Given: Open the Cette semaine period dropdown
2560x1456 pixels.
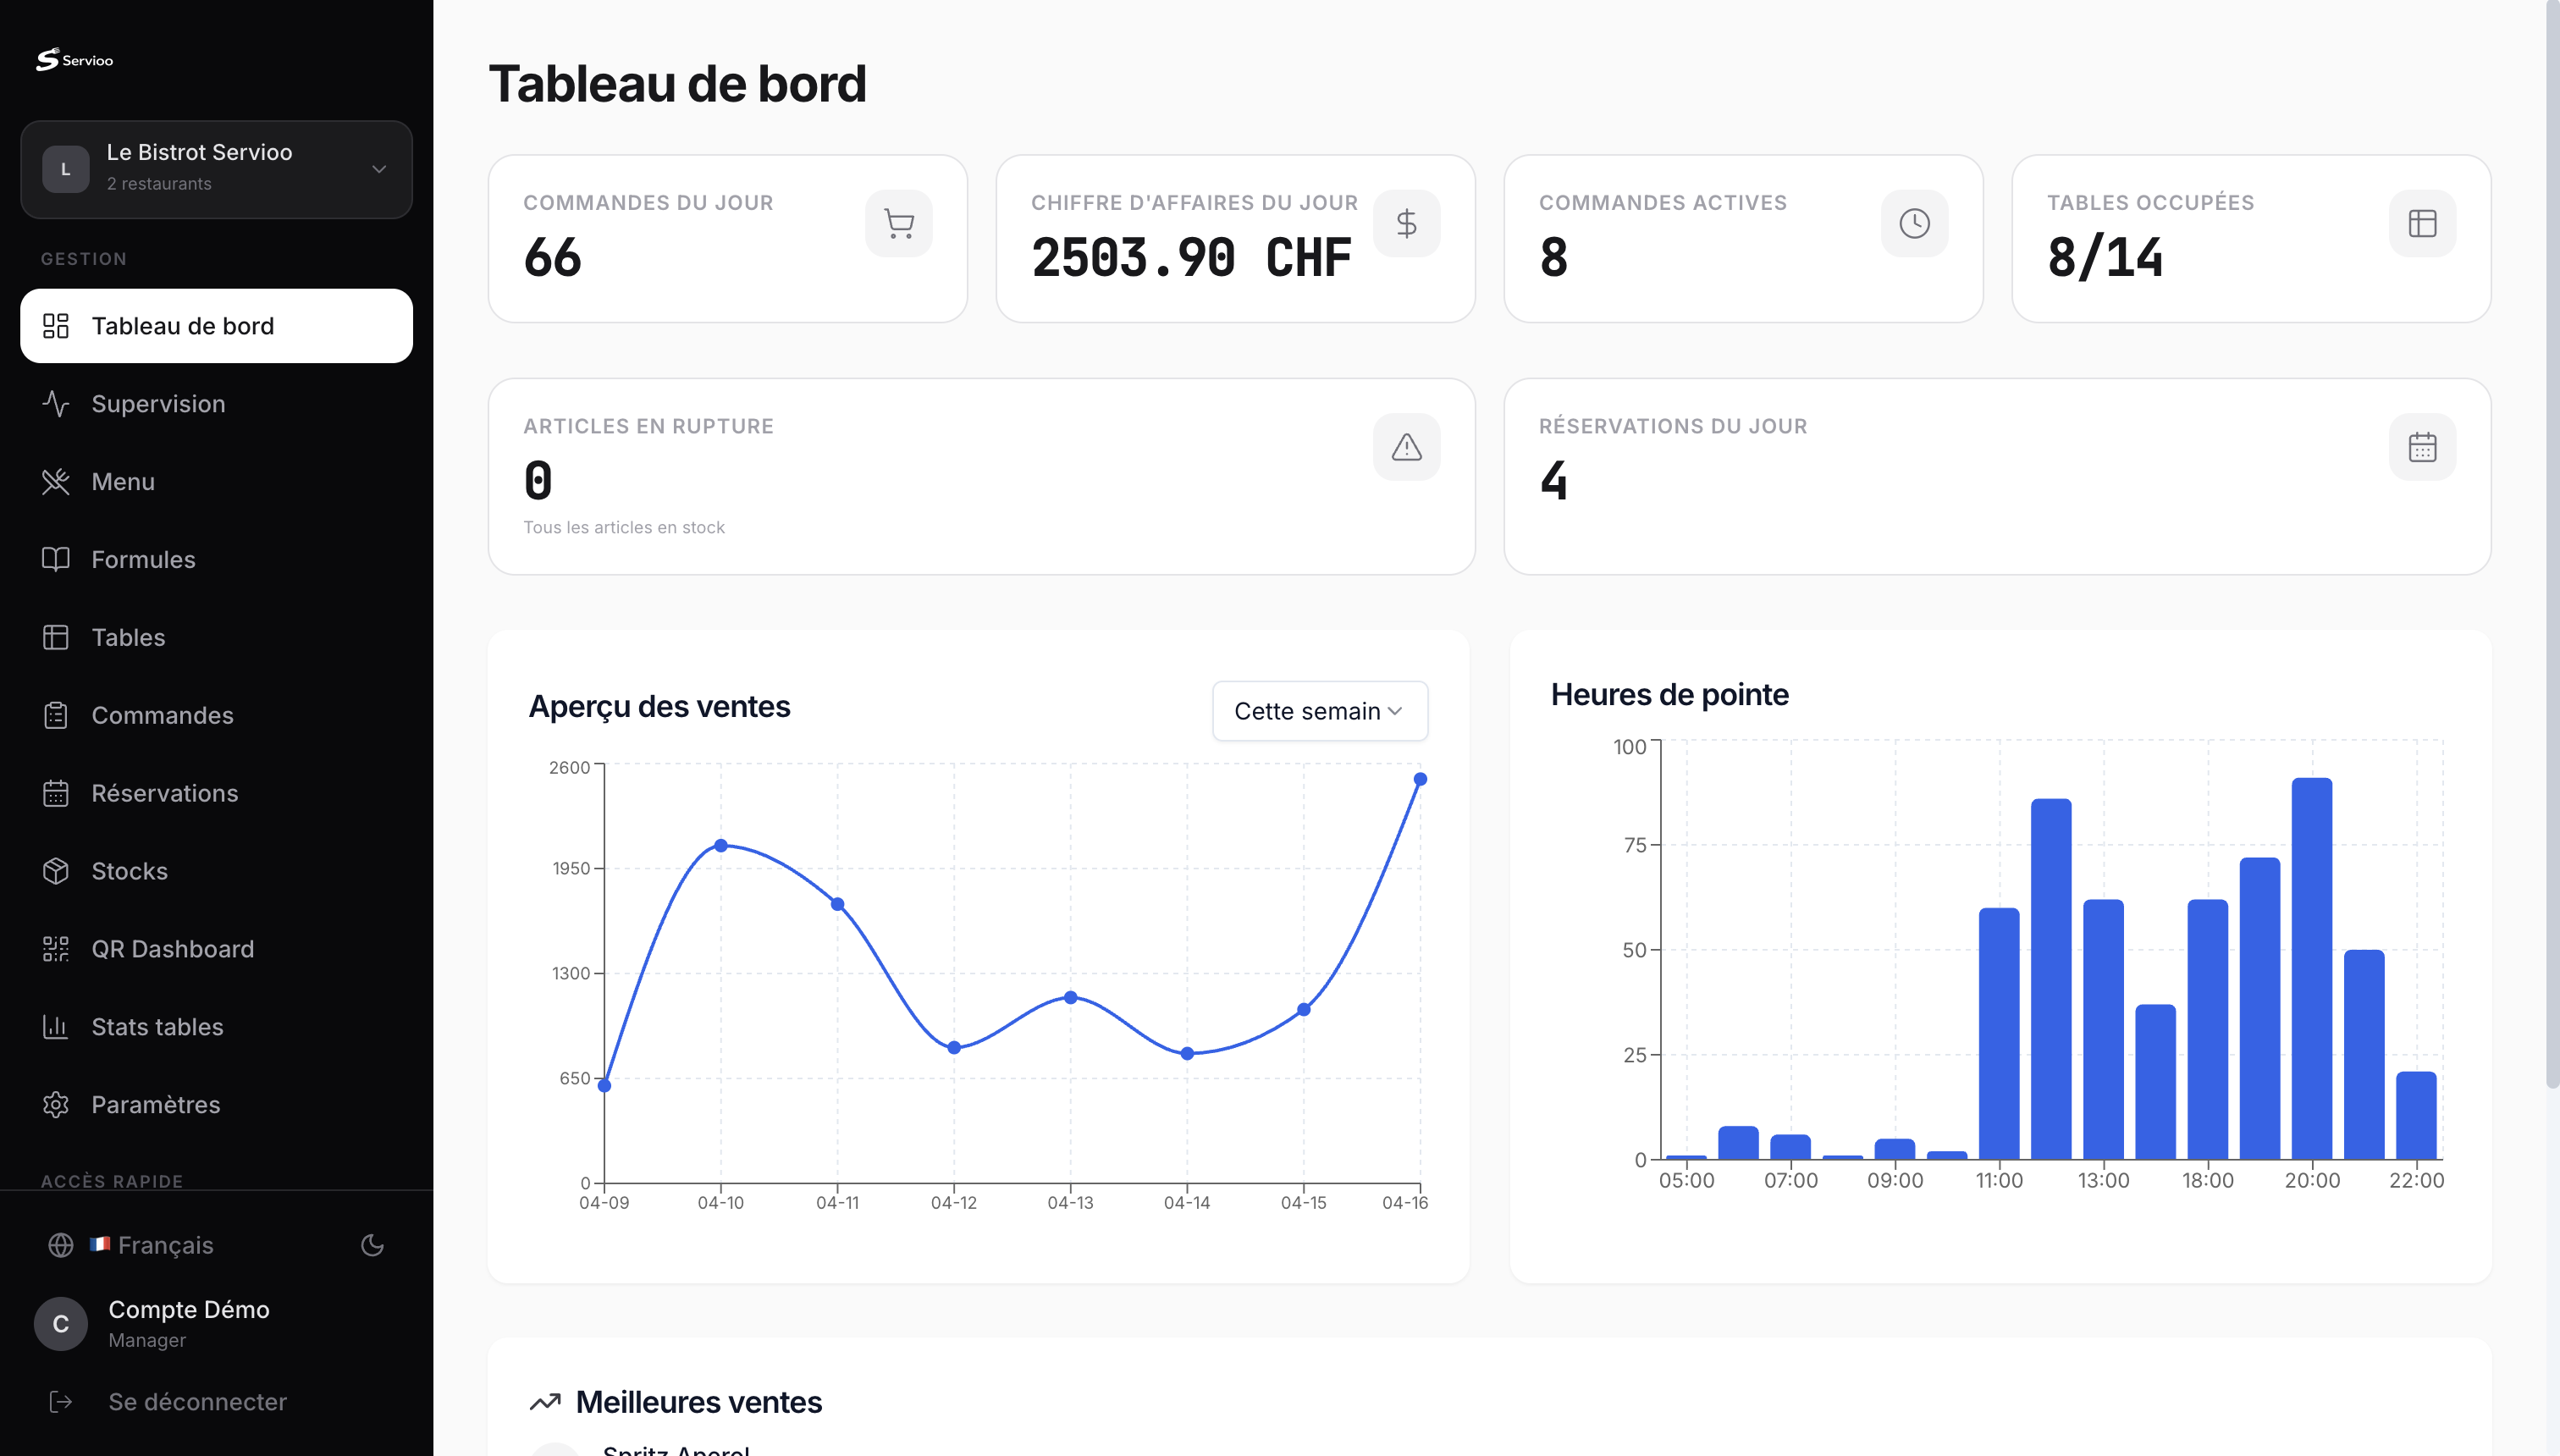Looking at the screenshot, I should pos(1320,711).
